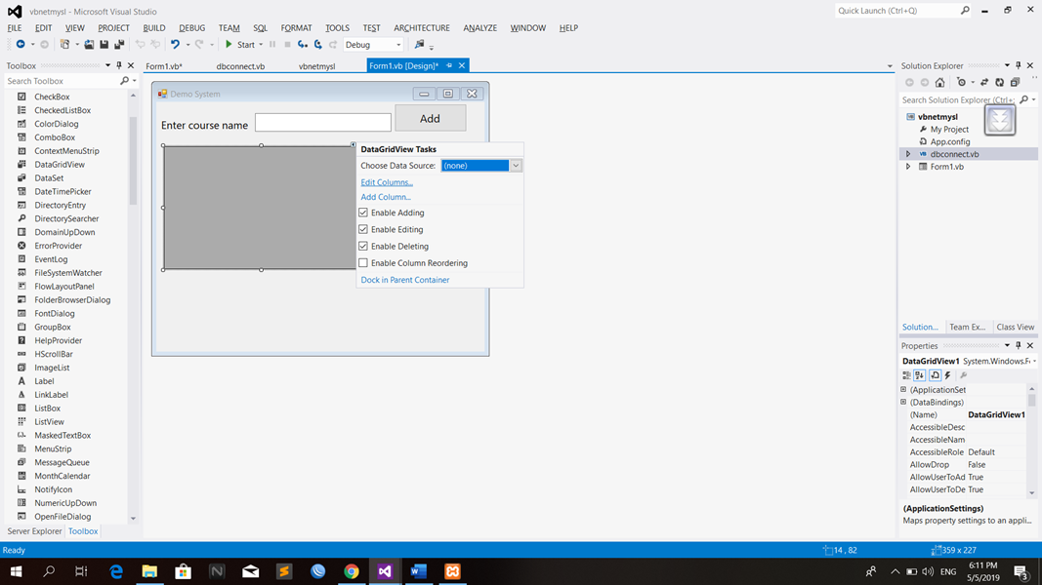The width and height of the screenshot is (1042, 585).
Task: Click the Find in Files toolbar icon
Action: 419,45
